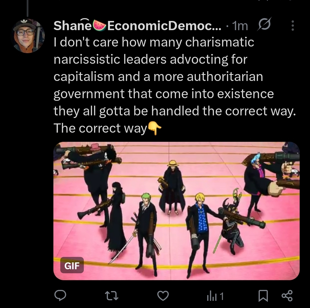Tap the slashed circle Grok icon
Screen dimensions: 310x308
pos(264,24)
